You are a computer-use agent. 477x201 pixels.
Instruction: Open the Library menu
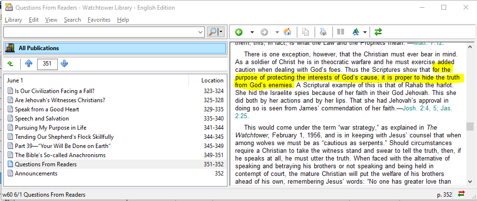[13, 20]
